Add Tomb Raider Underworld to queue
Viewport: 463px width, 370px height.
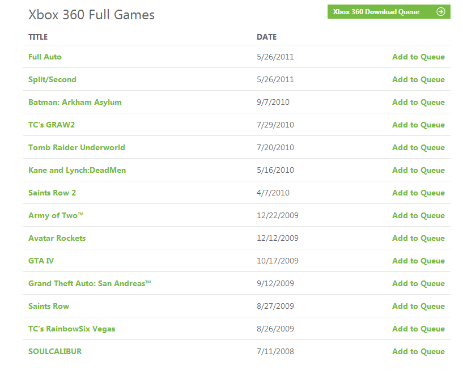[x=418, y=147]
